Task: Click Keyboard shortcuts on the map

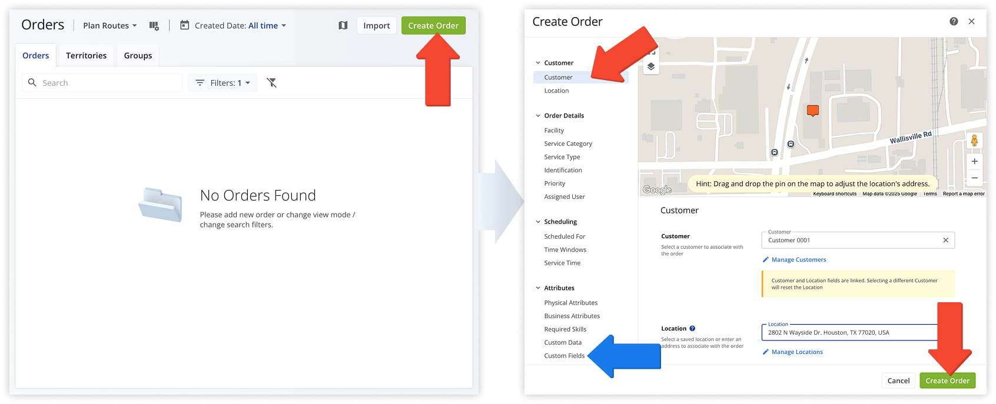Action: tap(835, 193)
